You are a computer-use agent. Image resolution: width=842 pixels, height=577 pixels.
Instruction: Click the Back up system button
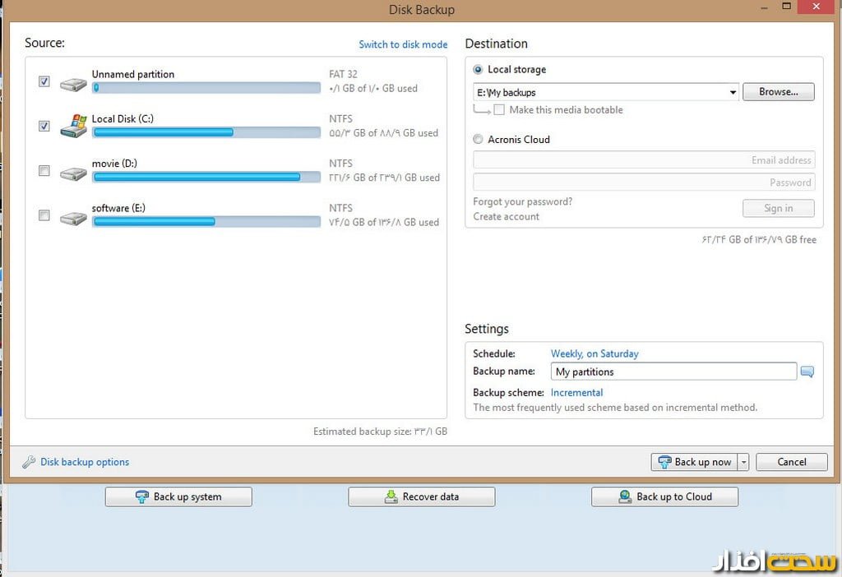178,496
